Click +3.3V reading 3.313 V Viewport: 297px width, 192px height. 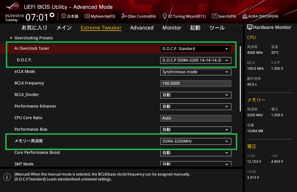[253, 178]
